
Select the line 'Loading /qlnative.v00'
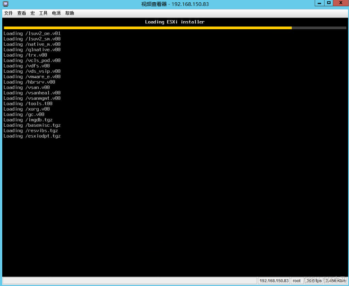pyautogui.click(x=32, y=49)
